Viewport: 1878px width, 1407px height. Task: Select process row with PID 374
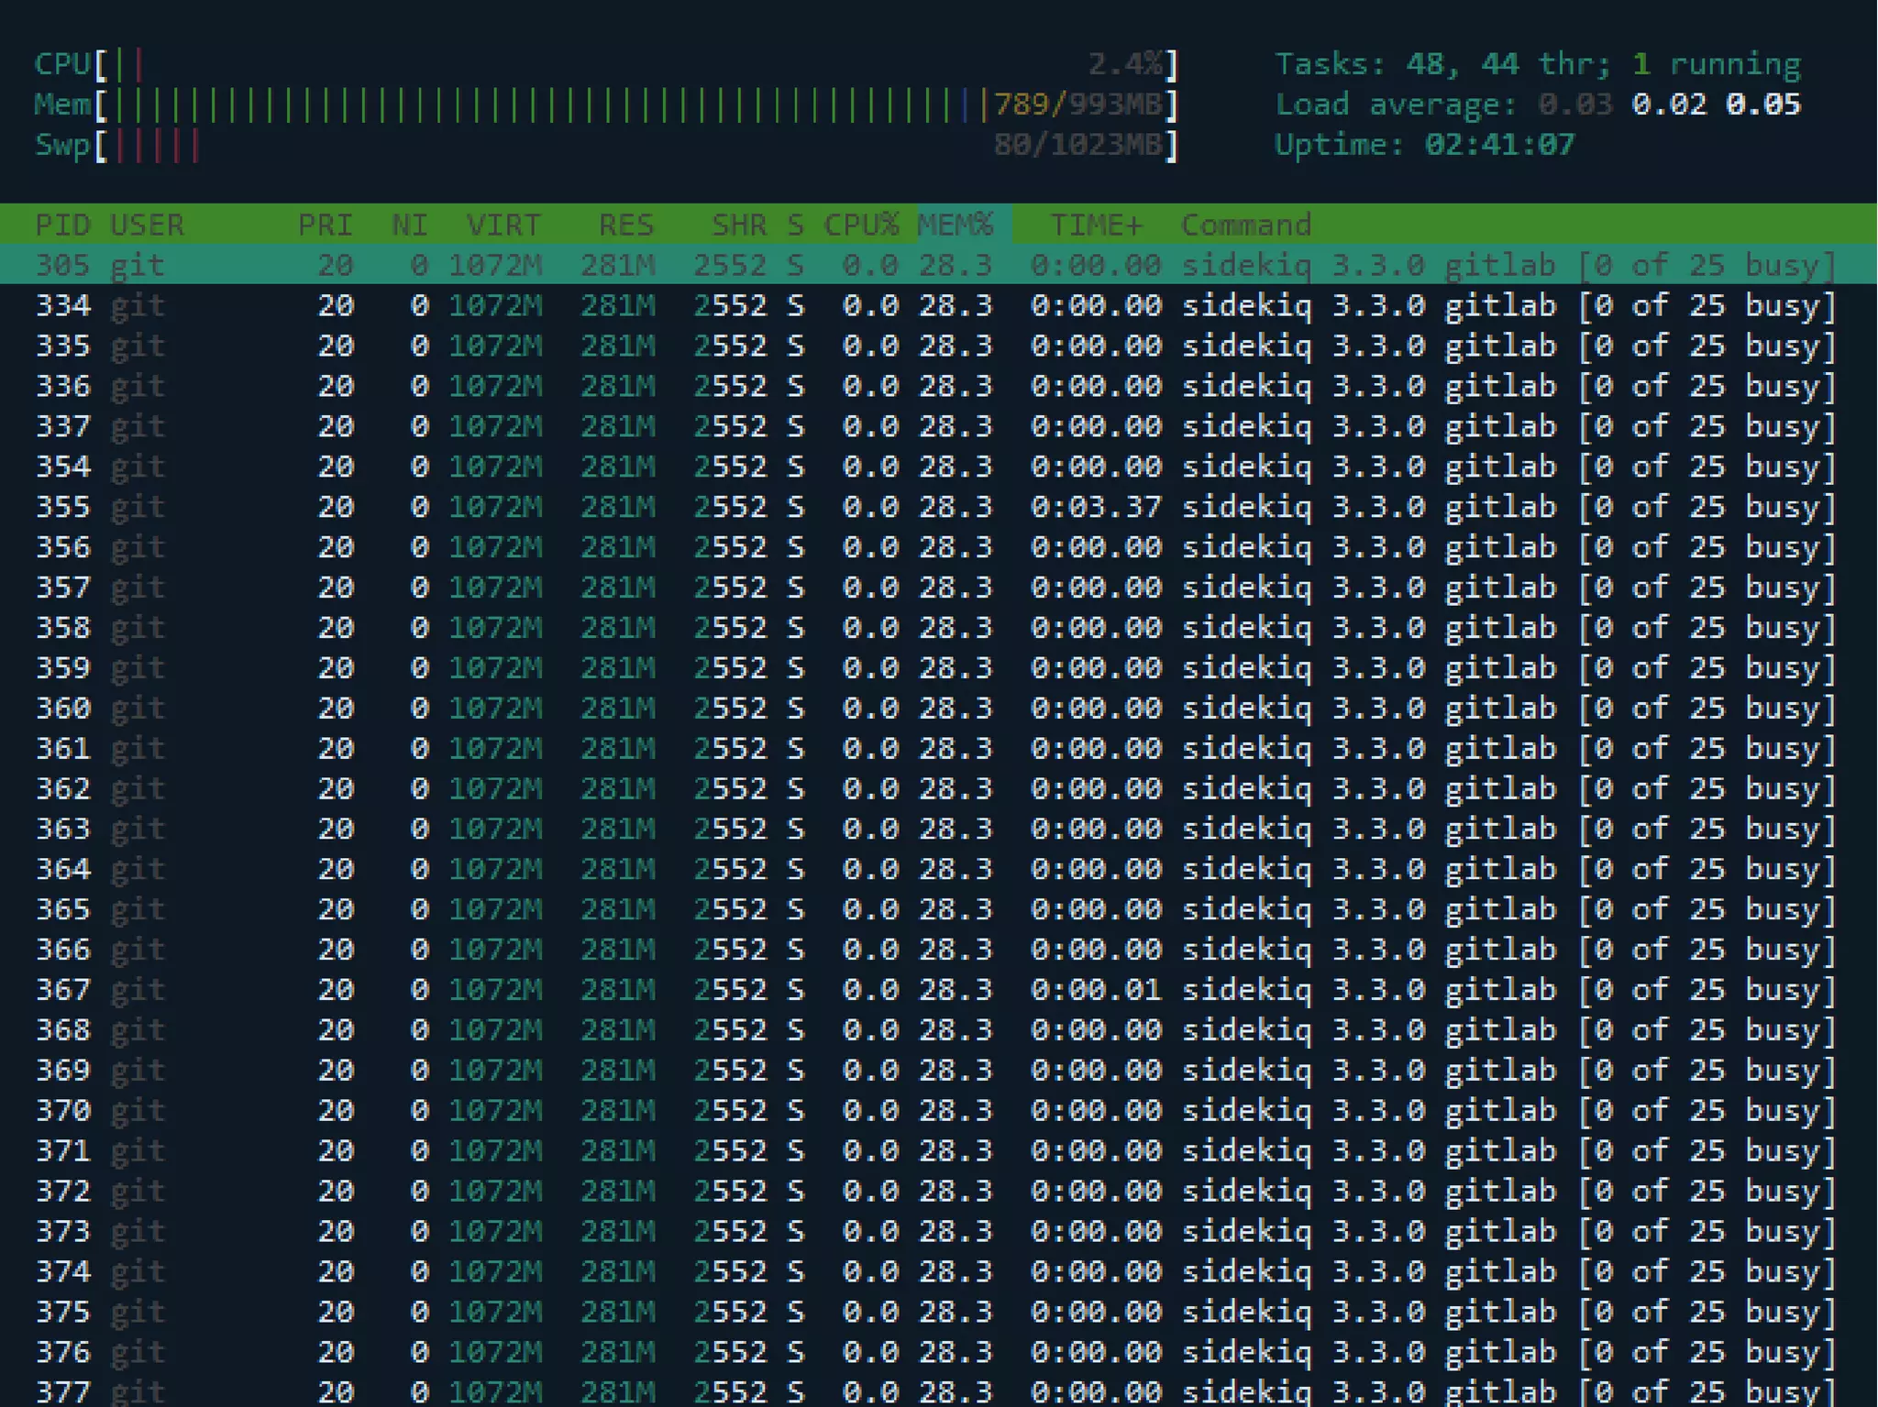938,1272
